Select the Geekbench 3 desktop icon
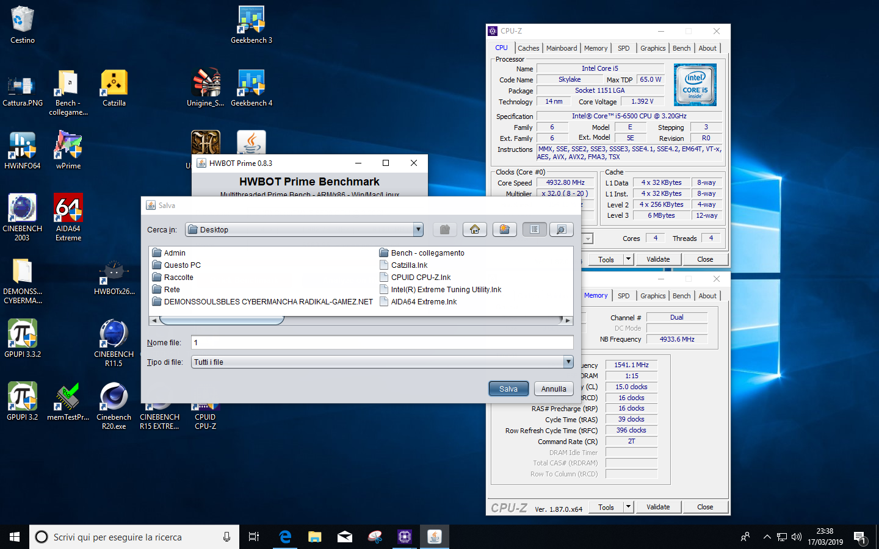Screen dimensions: 879x549 [x=251, y=24]
